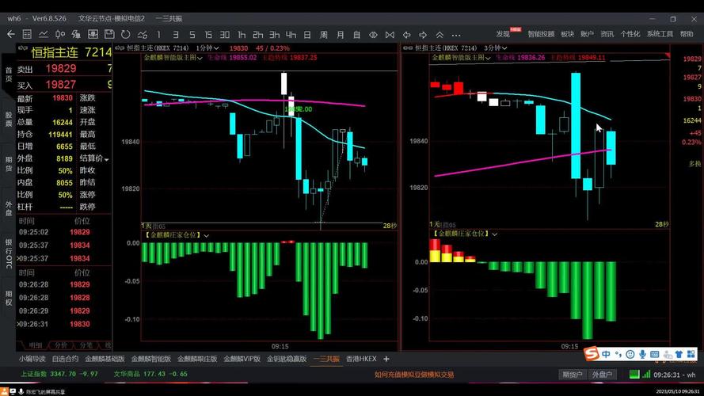
Task: Refresh data with the circular arrow icon
Action: click(x=126, y=34)
